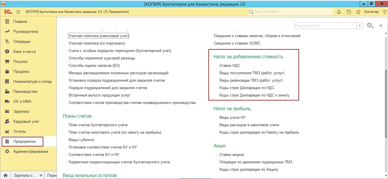This screenshot has width=388, height=179.
Task: Clear the panel search field
Action: [x=360, y=26]
